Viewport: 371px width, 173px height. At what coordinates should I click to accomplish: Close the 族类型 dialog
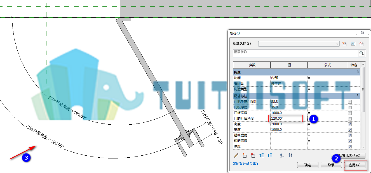363,32
